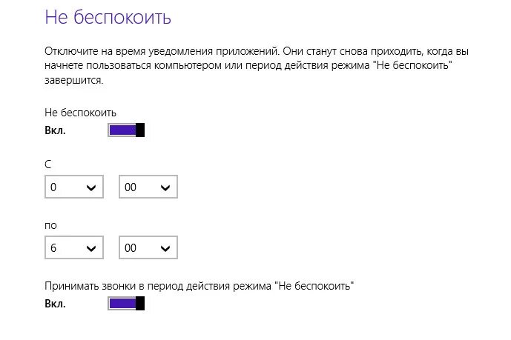The height and width of the screenshot is (340, 511).
Task: Click the "по" end time label
Action: [50, 224]
